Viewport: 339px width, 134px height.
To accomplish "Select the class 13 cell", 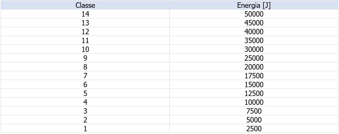I will coord(85,23).
